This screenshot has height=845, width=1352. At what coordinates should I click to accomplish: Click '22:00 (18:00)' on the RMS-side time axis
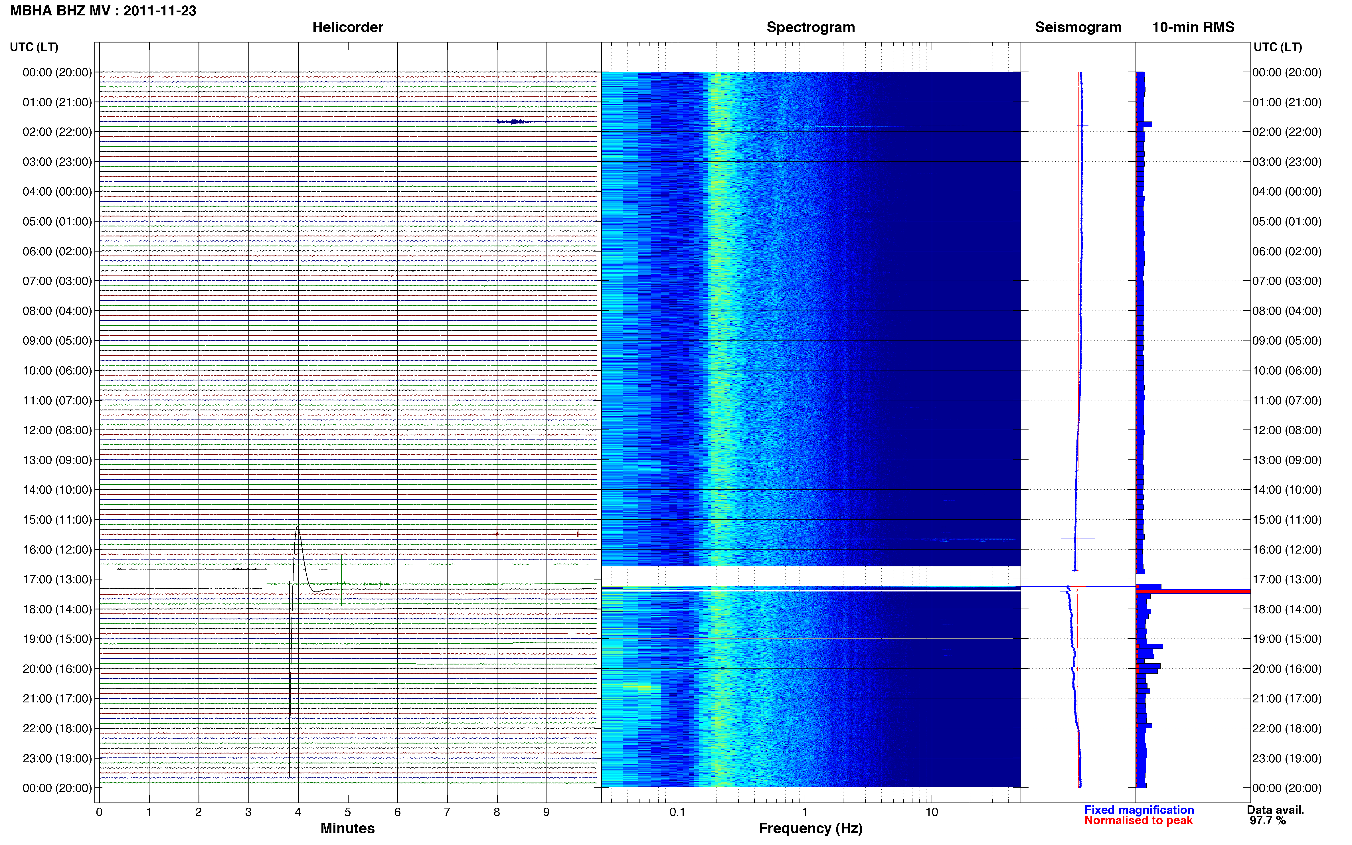pos(1287,728)
